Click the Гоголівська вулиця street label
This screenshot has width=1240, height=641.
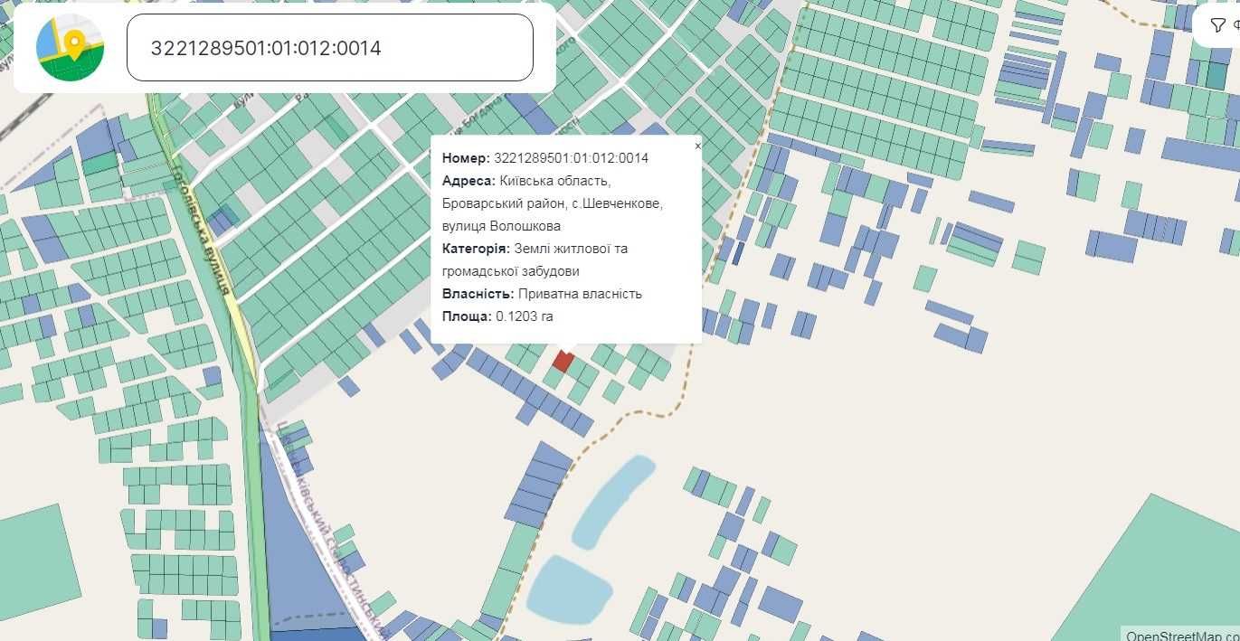[201, 232]
